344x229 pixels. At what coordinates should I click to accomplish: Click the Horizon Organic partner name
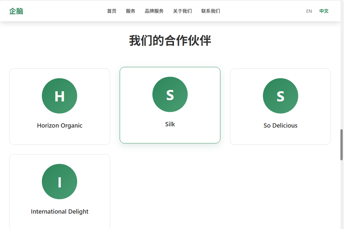tap(60, 126)
